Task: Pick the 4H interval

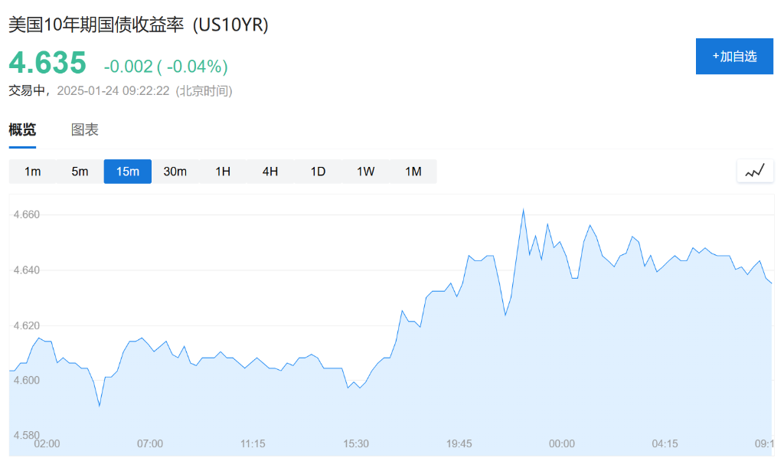Action: tap(270, 172)
